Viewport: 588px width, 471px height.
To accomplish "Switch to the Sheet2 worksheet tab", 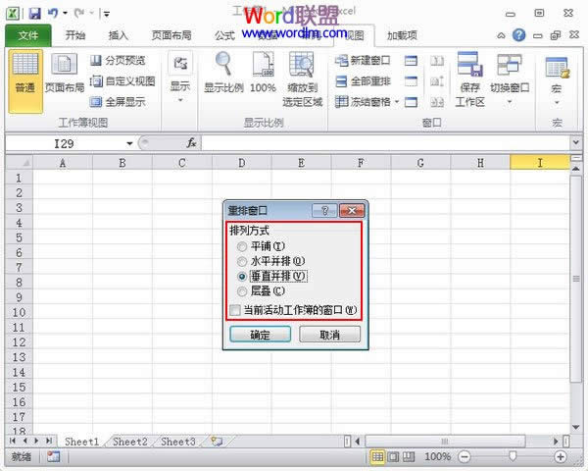I will pos(129,443).
